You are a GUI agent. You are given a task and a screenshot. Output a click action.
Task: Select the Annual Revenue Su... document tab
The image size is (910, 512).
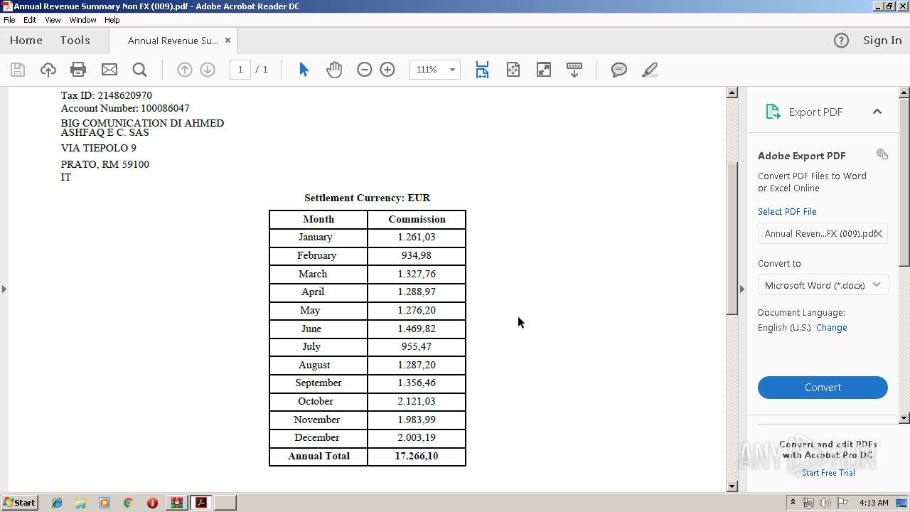pos(173,41)
